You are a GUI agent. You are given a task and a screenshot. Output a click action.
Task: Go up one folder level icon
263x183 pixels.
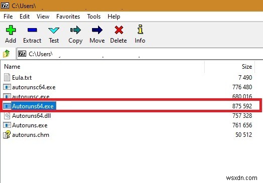(x=7, y=54)
